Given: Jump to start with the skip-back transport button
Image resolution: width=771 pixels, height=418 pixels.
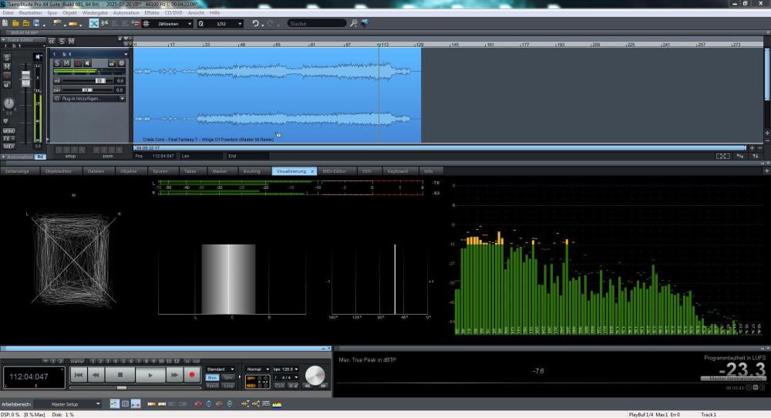Looking at the screenshot, I should click(x=78, y=375).
